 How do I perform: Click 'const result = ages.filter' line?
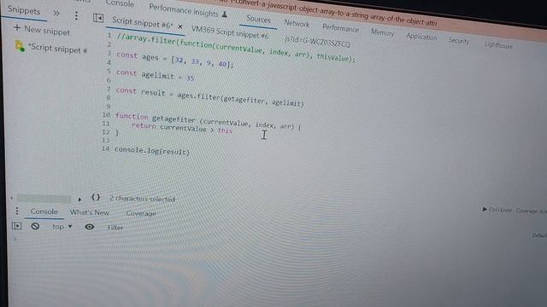tap(209, 96)
